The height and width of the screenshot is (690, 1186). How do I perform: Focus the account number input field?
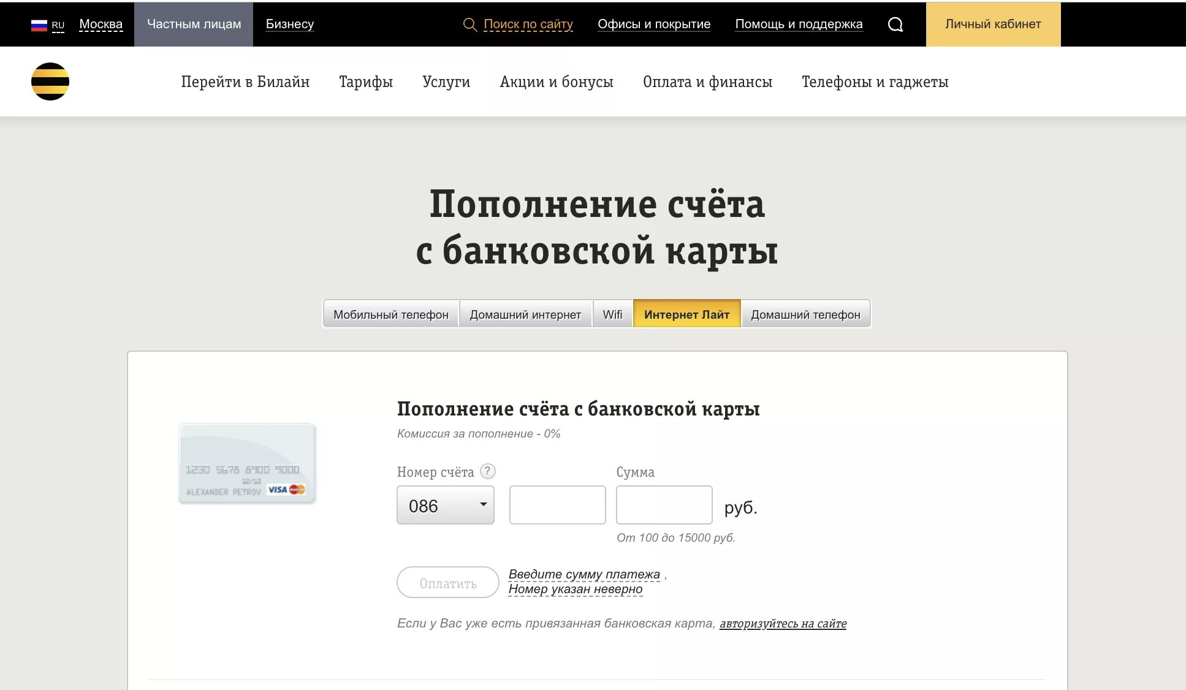(558, 505)
